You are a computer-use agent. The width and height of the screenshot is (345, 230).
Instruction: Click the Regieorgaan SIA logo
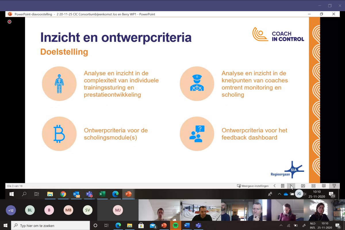(287, 170)
